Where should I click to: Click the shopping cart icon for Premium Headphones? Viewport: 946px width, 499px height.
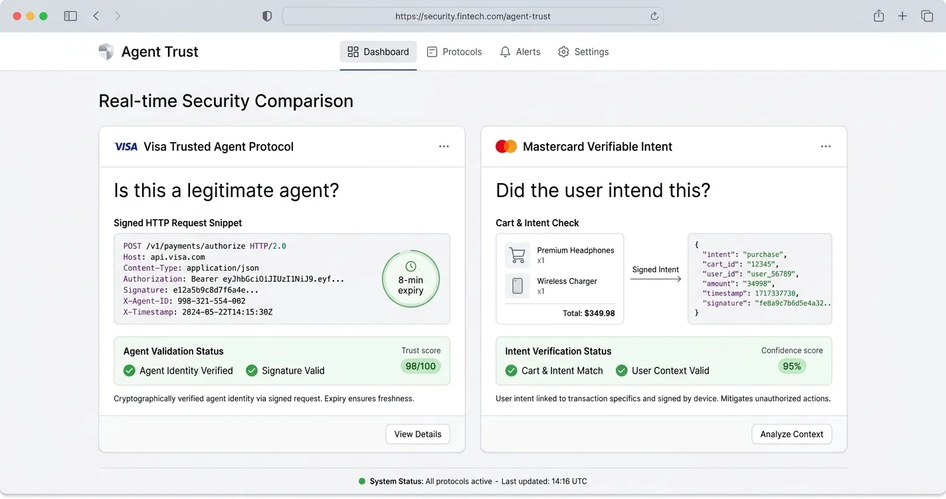(x=518, y=255)
